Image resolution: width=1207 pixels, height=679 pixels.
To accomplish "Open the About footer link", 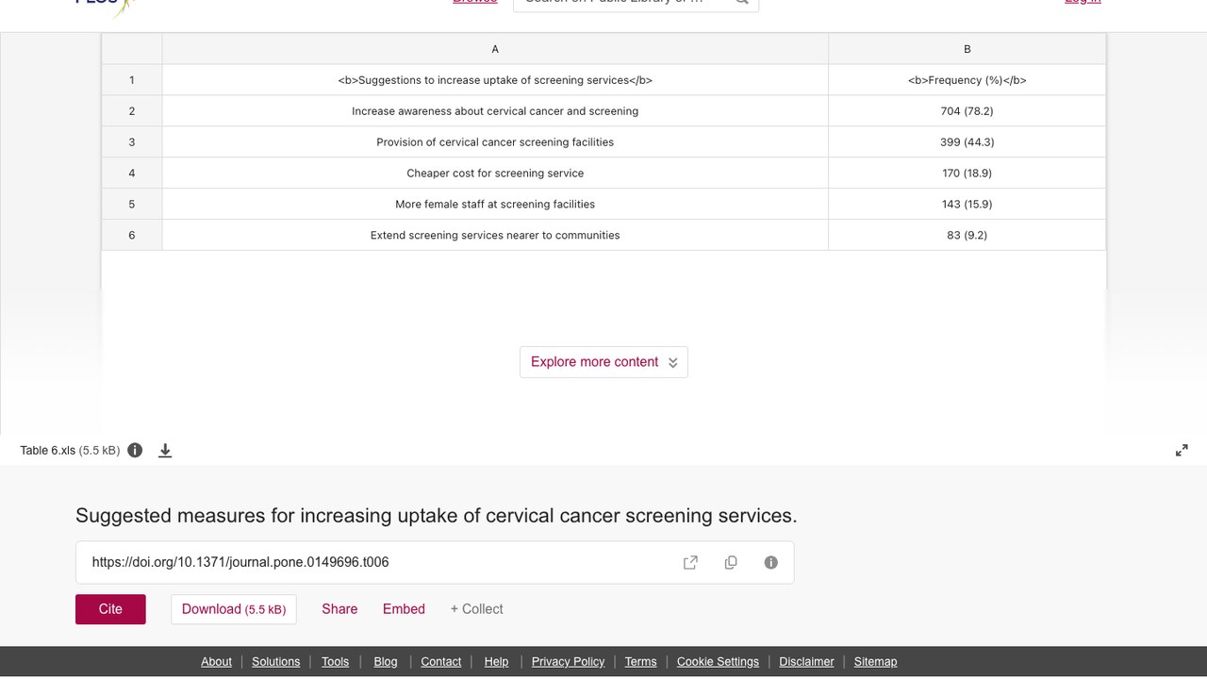I will click(x=216, y=661).
